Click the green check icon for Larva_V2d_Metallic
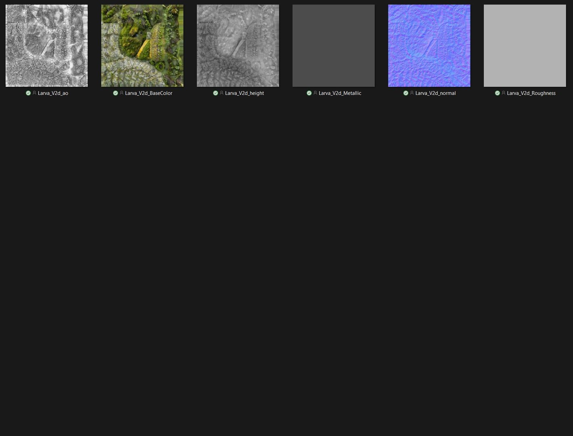Viewport: 573px width, 436px height. pos(309,93)
